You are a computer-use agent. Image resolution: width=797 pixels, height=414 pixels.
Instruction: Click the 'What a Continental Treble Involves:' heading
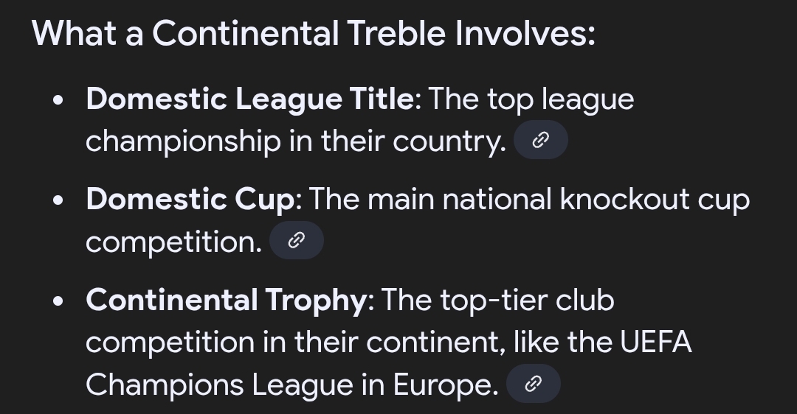tap(313, 33)
